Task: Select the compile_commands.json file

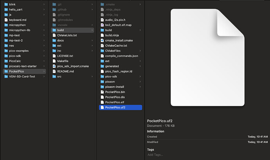Action: tap(121, 56)
